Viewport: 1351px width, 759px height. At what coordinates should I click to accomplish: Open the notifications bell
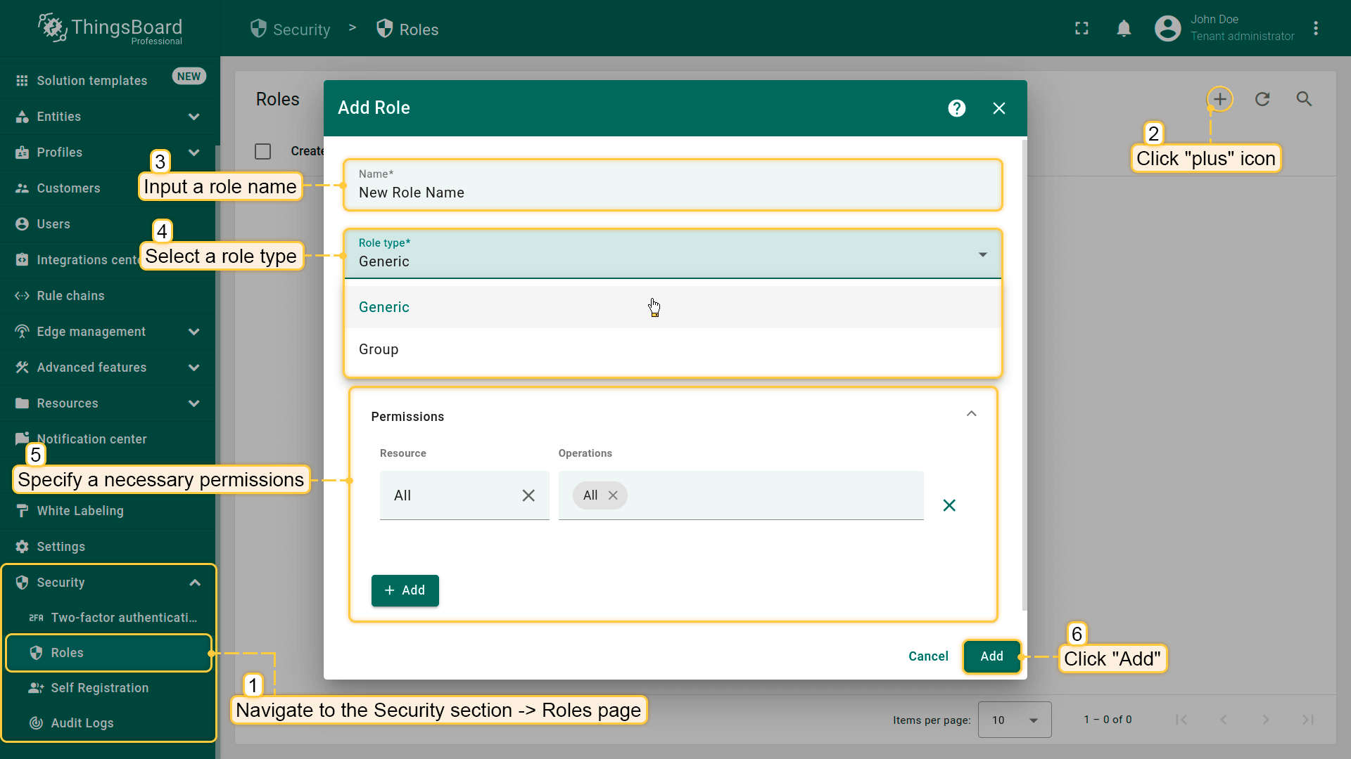click(1124, 29)
